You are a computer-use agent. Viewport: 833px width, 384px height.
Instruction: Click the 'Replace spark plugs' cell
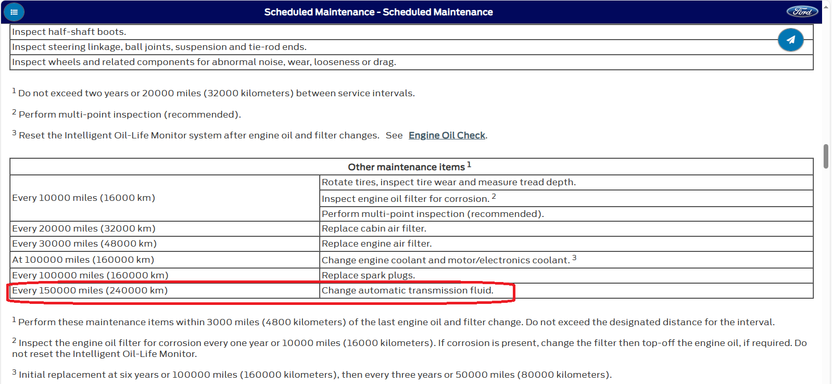click(x=368, y=275)
